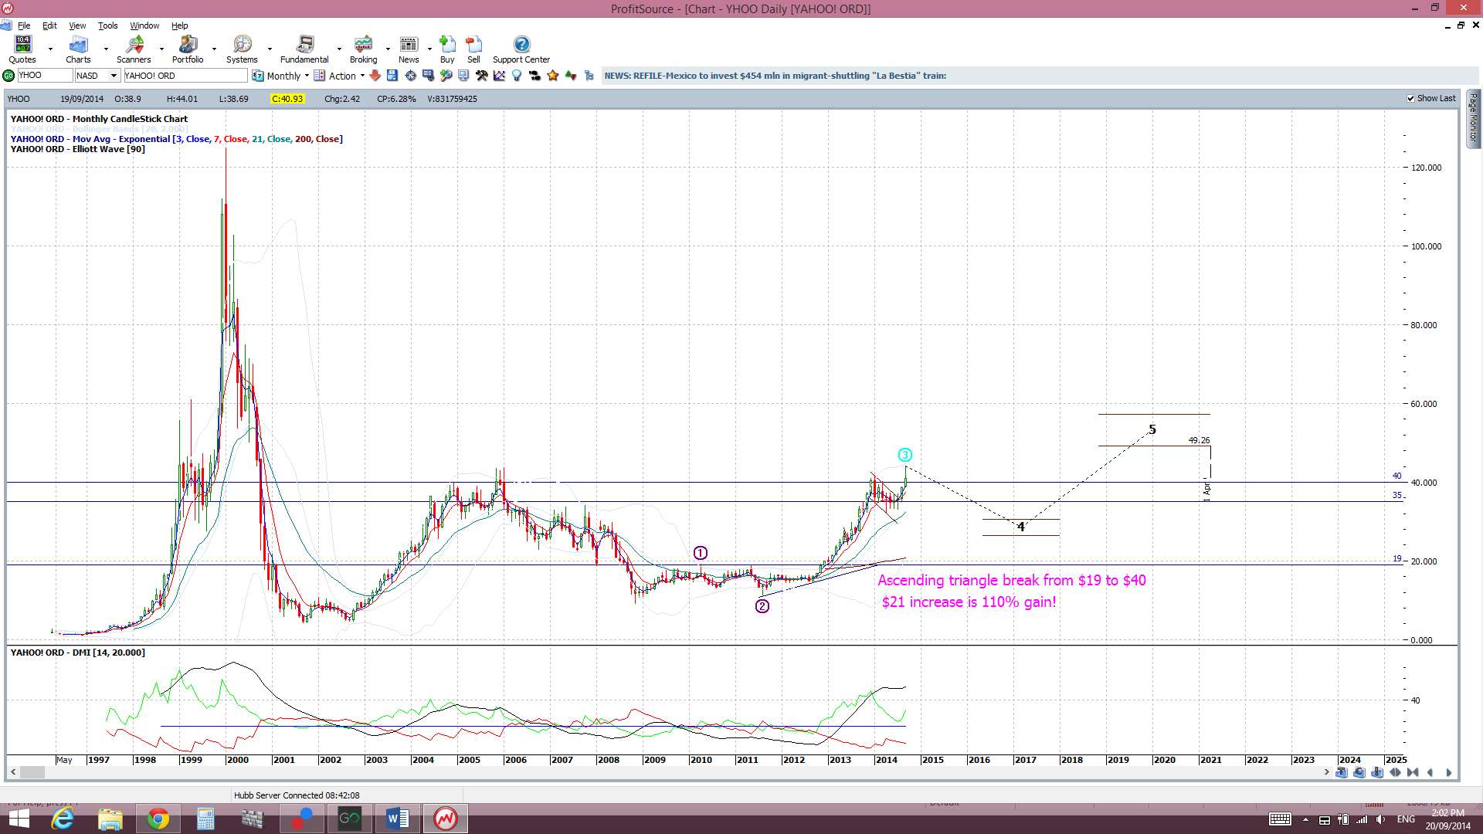Open the News tool
Viewport: 1483px width, 834px height.
click(409, 49)
